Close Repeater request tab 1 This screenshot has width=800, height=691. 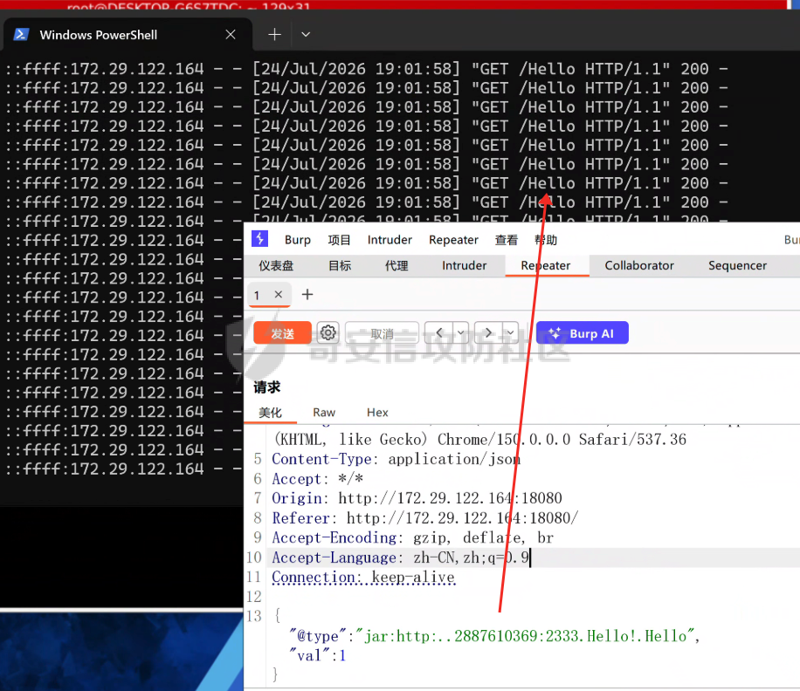pyautogui.click(x=278, y=295)
